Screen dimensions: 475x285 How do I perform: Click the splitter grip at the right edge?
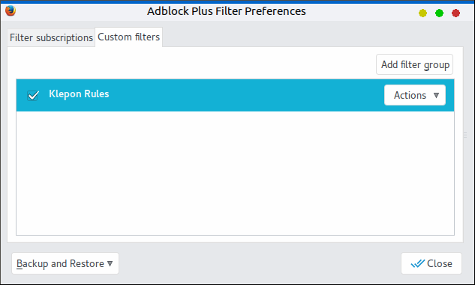click(x=465, y=135)
